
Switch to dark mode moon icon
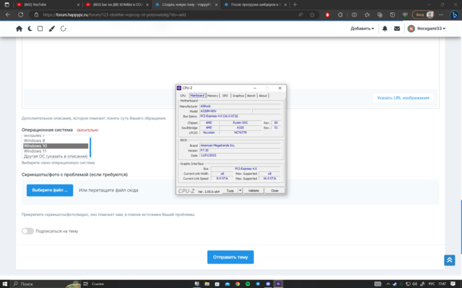[30, 29]
